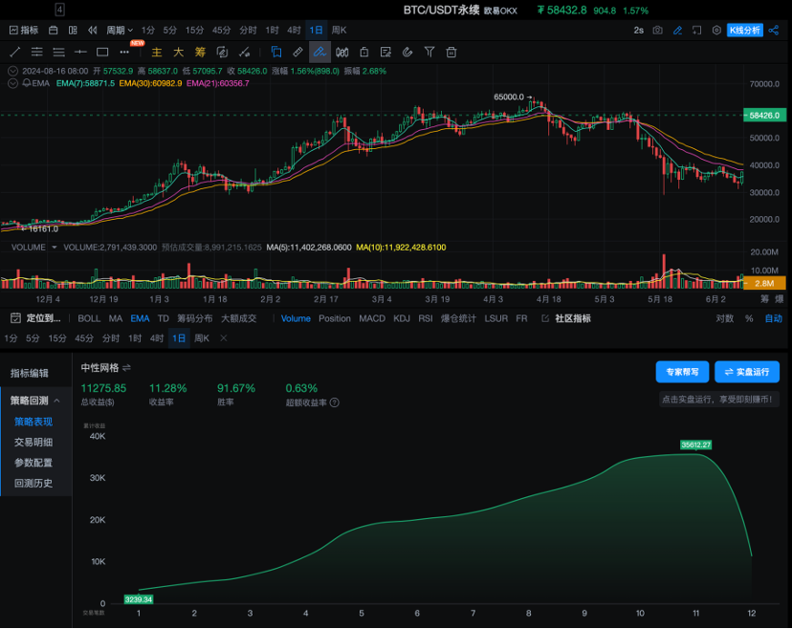Image resolution: width=792 pixels, height=629 pixels.
Task: Click the trash delete drawings icon
Action: pyautogui.click(x=451, y=52)
